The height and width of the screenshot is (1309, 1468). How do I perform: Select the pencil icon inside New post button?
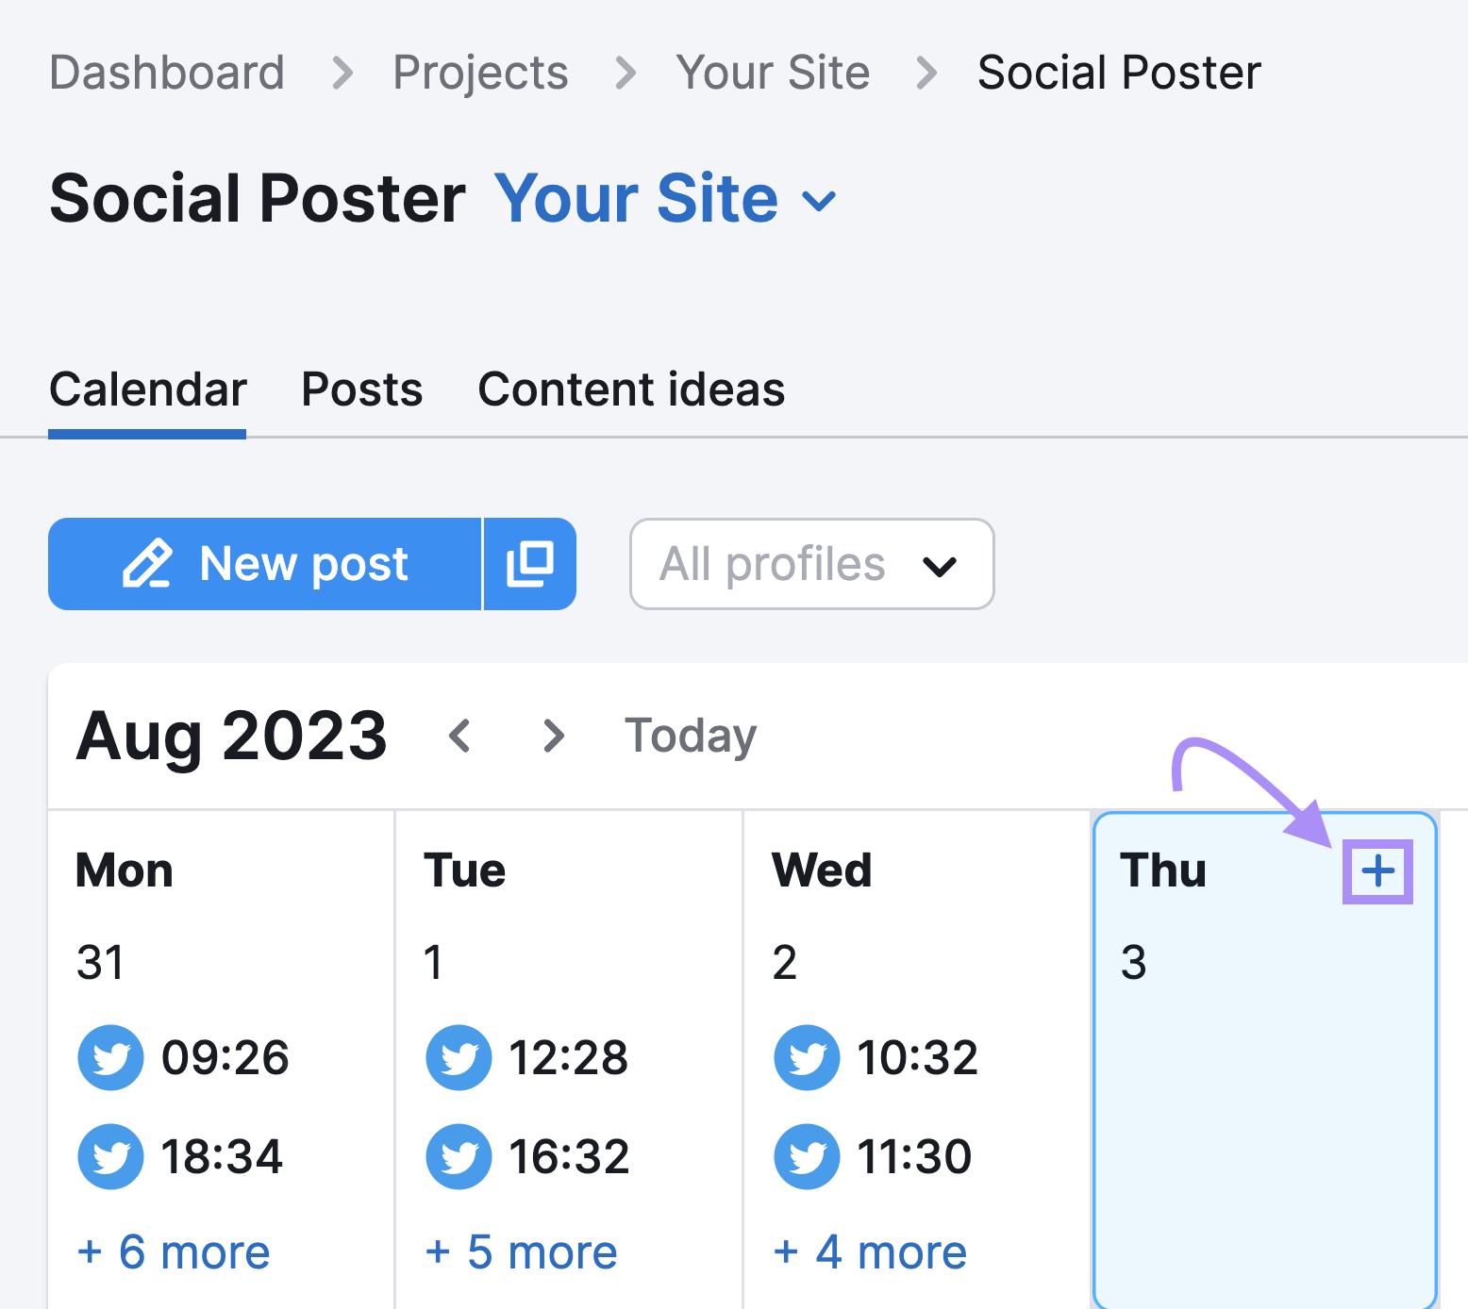coord(148,564)
